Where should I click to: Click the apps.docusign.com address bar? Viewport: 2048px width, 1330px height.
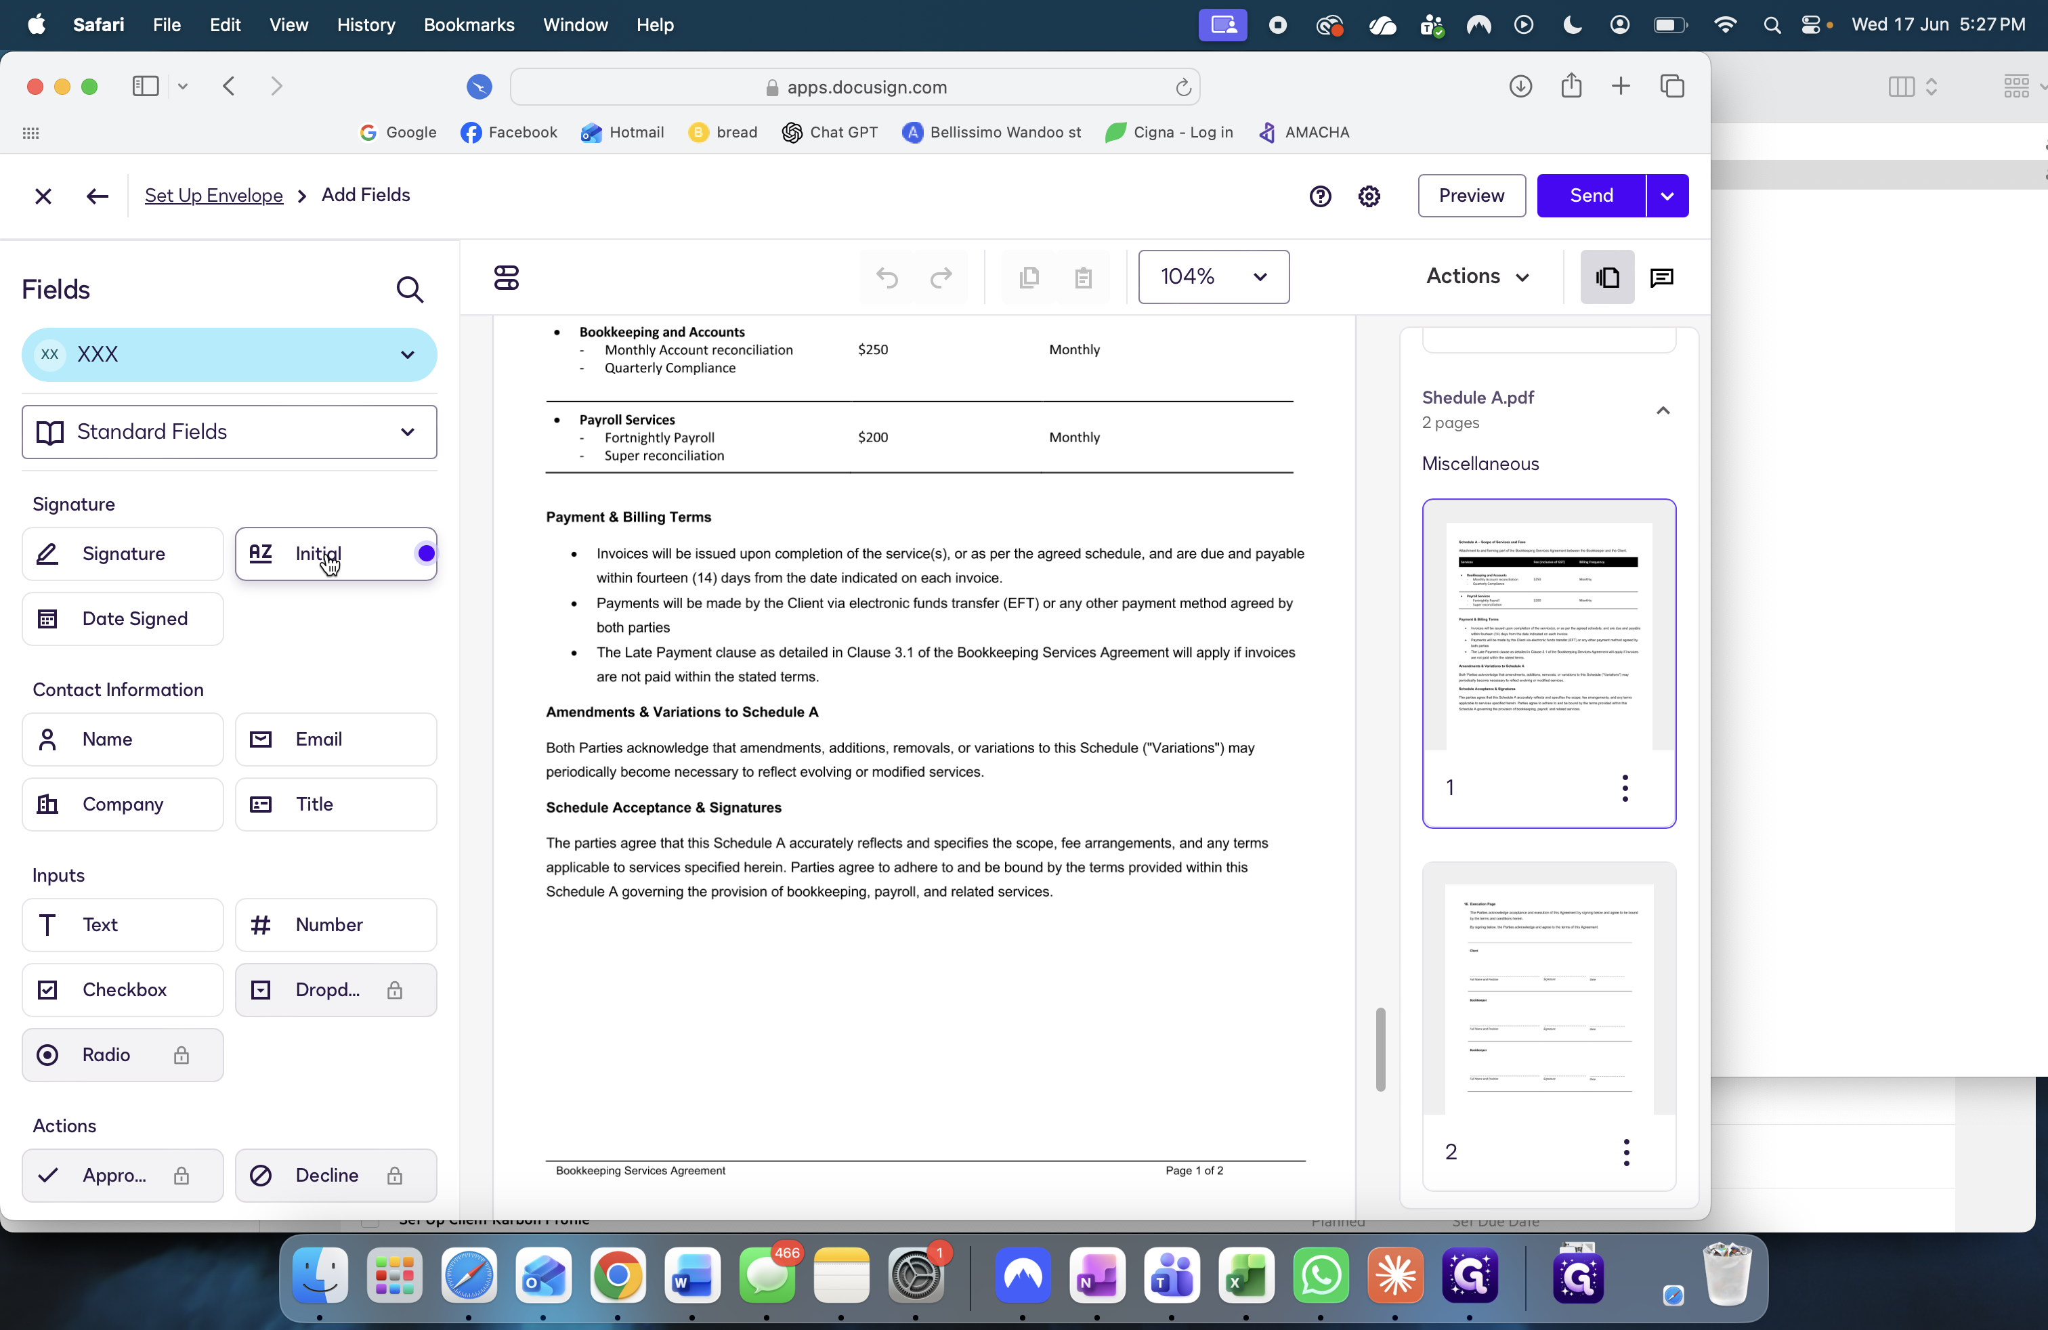click(x=855, y=87)
